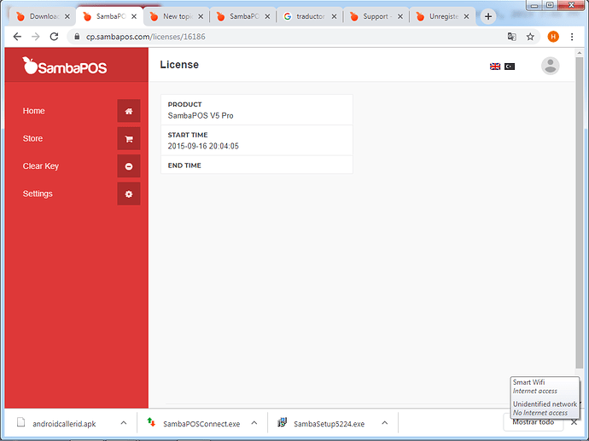Open the SambaPOSConnect.exe download

coord(194,423)
